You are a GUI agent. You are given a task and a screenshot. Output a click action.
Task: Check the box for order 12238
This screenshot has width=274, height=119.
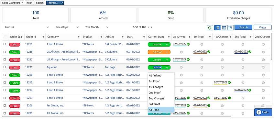[5, 52]
